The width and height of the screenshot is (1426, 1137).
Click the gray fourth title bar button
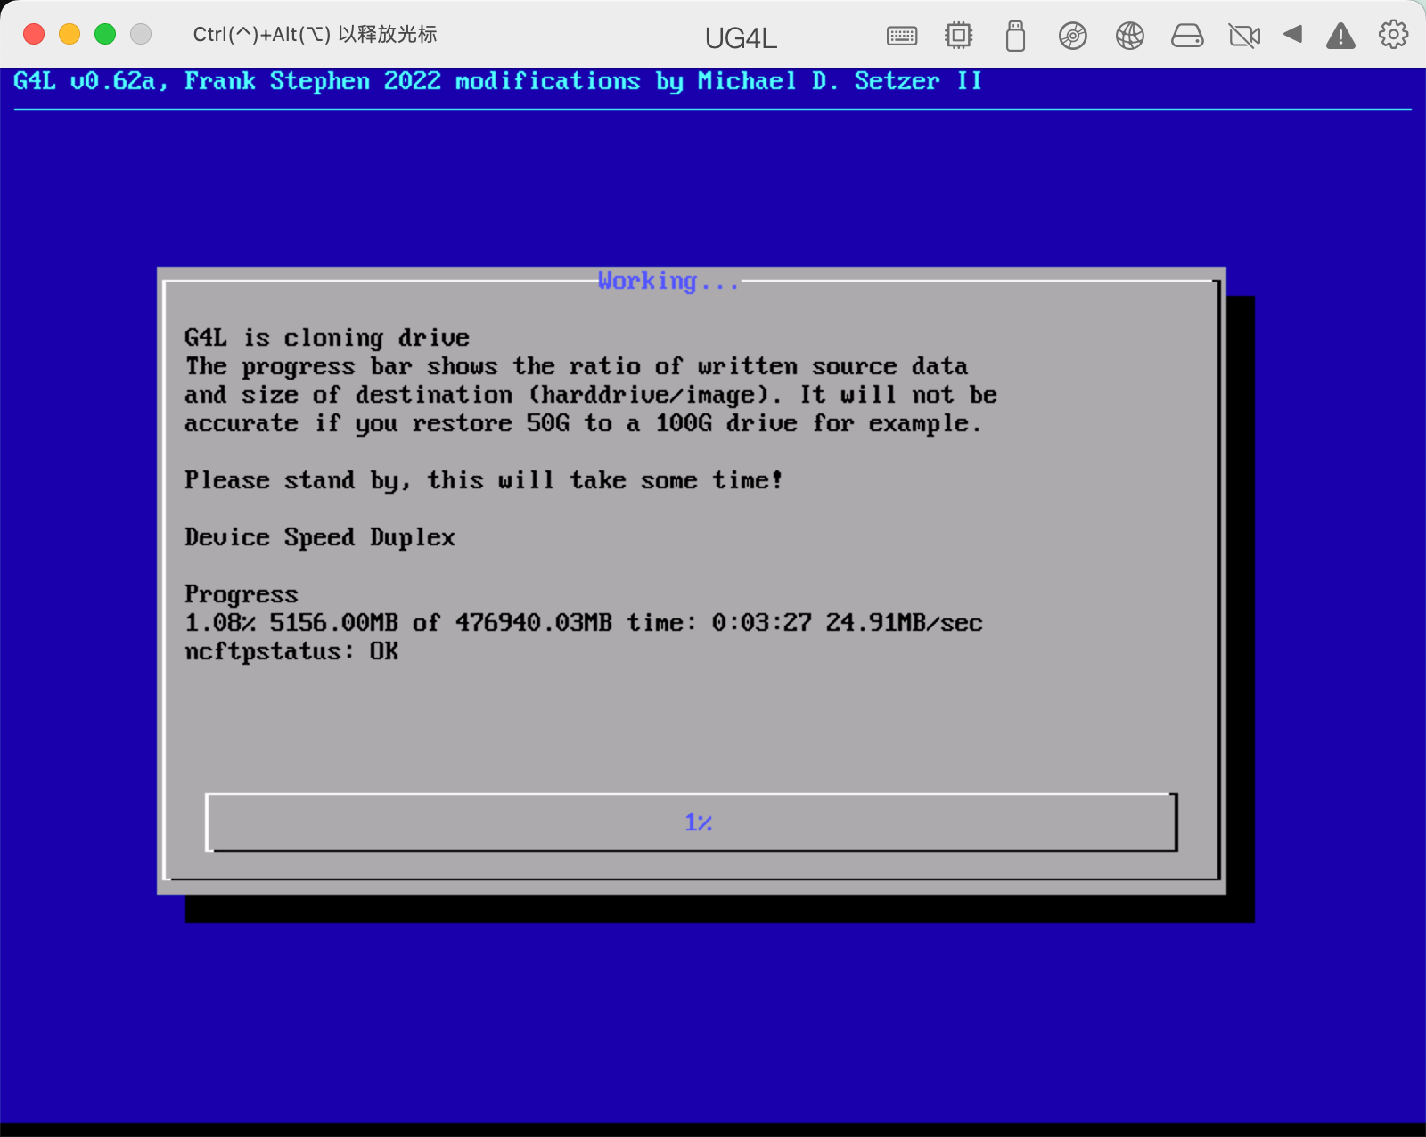141,34
